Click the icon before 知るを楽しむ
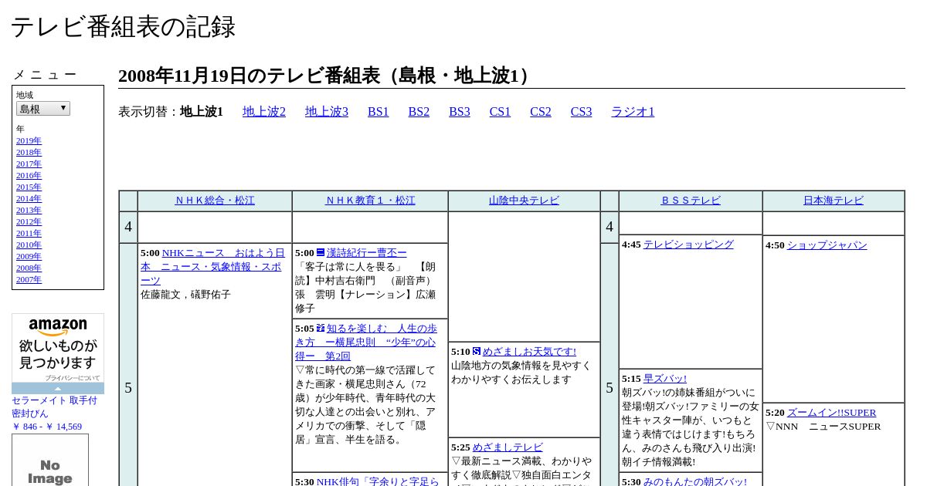Image resolution: width=927 pixels, height=486 pixels. [321, 328]
